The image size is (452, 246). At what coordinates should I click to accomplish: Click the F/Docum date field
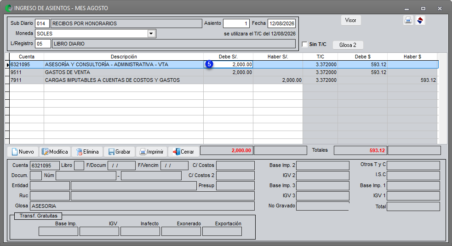(121, 166)
